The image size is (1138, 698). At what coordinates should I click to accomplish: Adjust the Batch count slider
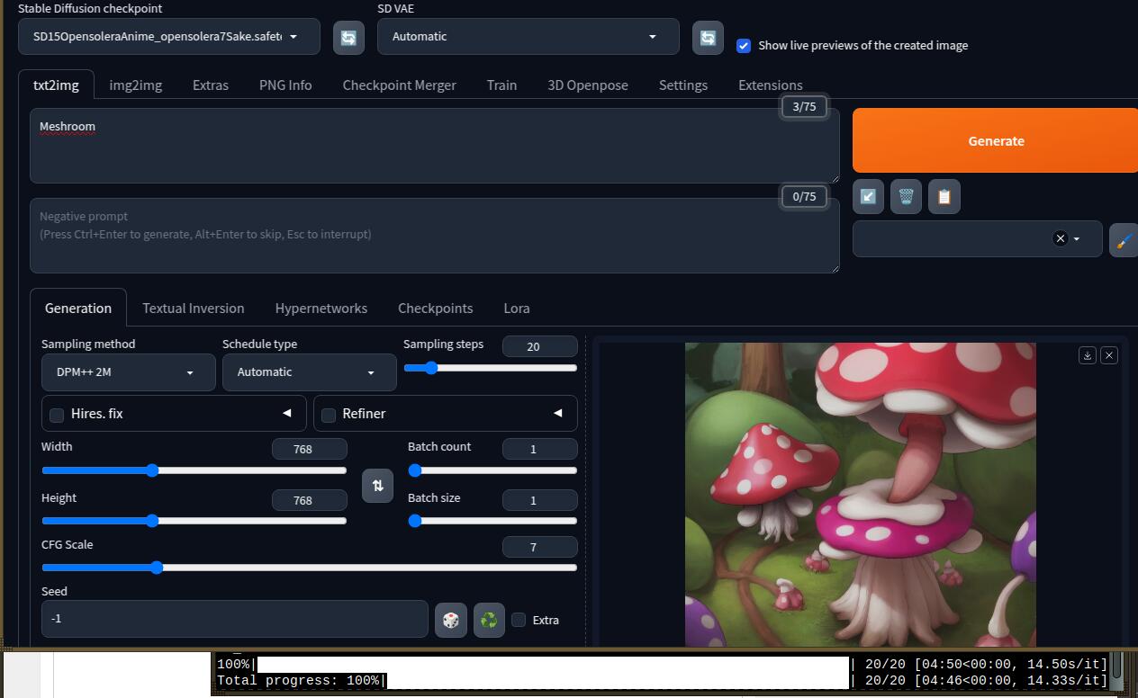click(x=492, y=470)
